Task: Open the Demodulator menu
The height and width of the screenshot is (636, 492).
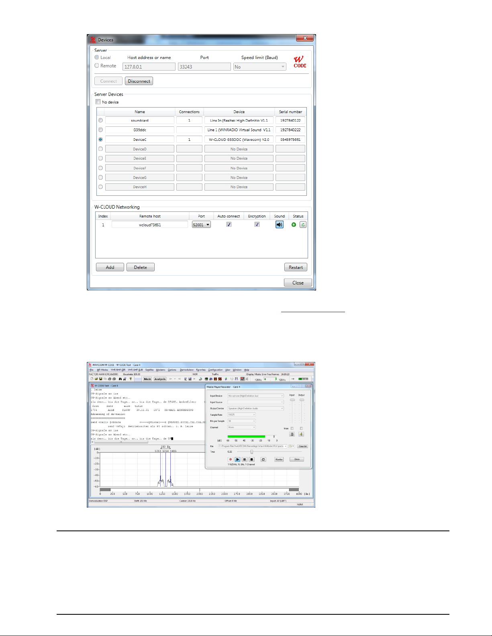Action: pyautogui.click(x=187, y=370)
